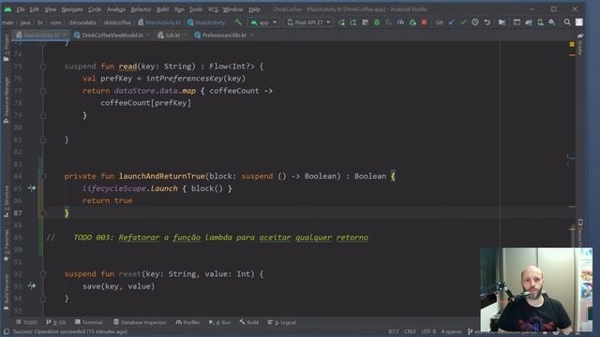Click suspend call gutter icon at lifecycleScope.launch
The image size is (600, 337).
[32, 188]
